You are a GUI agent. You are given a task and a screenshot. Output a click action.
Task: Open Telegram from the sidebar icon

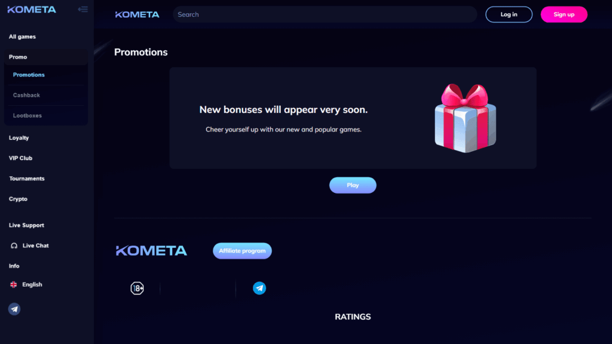click(x=14, y=309)
